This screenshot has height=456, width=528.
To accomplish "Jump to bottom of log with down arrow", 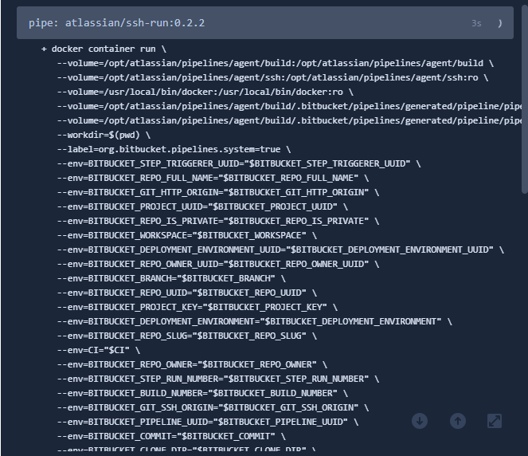I will (x=420, y=421).
